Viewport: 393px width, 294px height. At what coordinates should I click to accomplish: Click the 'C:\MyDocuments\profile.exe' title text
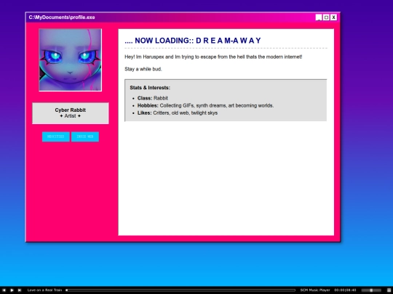click(x=62, y=17)
